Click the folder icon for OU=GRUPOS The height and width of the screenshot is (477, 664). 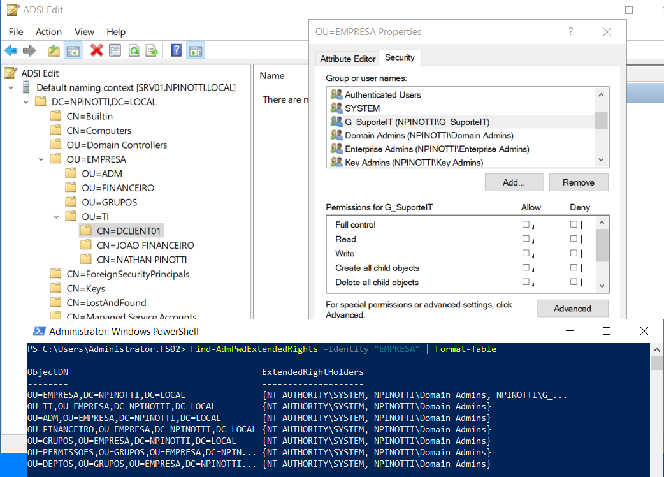[71, 202]
